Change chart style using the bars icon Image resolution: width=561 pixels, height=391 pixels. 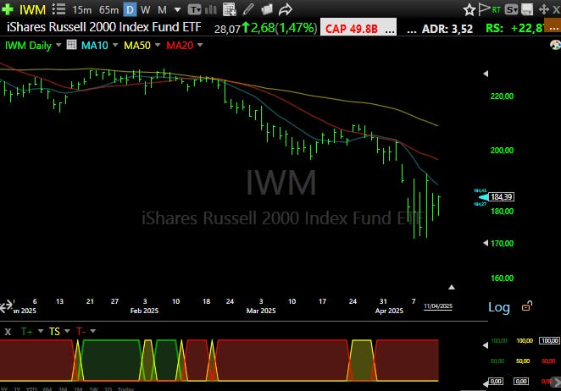(x=211, y=9)
